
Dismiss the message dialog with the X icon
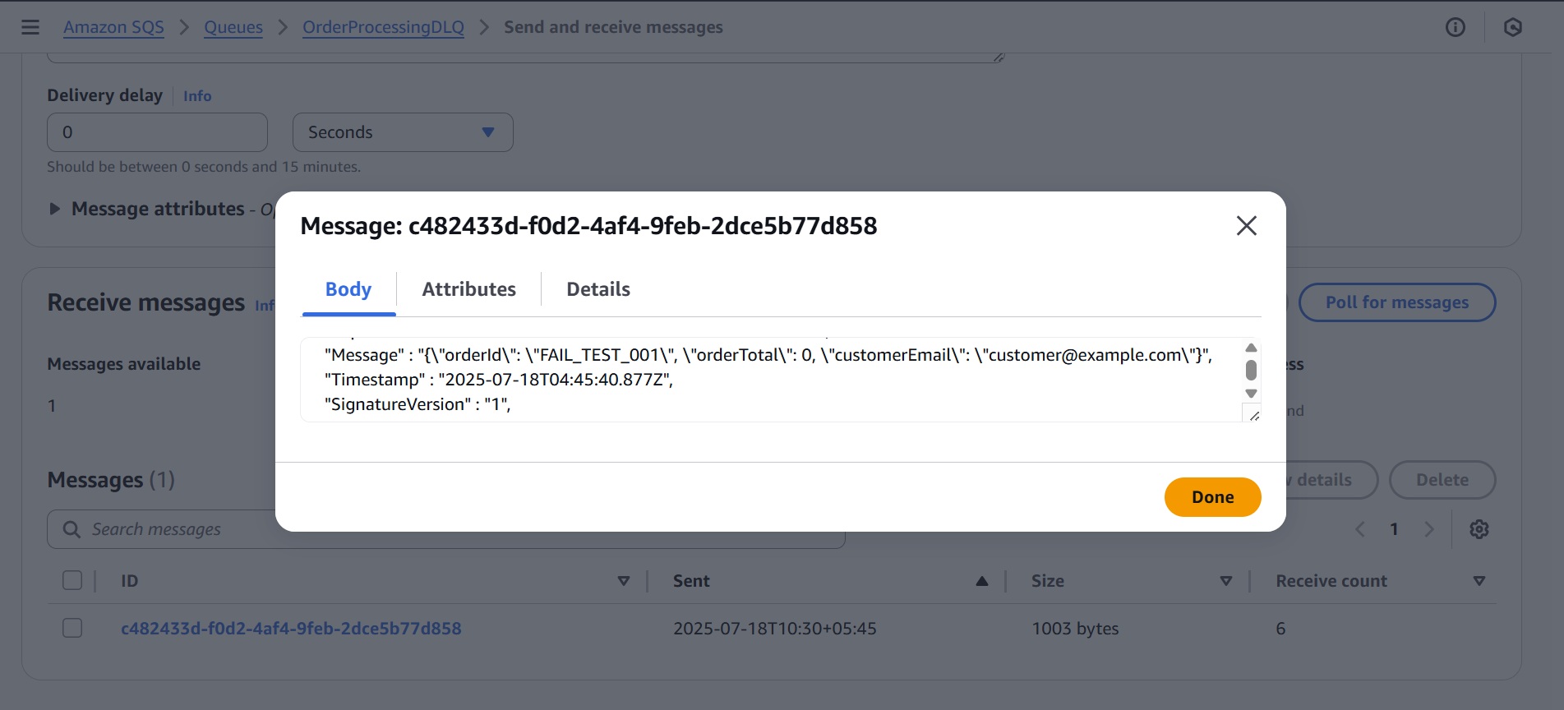click(1246, 225)
